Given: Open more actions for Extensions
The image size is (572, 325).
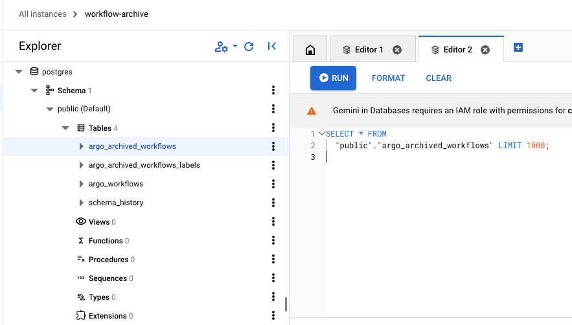Looking at the screenshot, I should pos(273,315).
